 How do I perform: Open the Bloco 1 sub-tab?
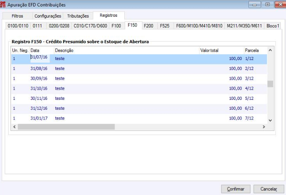pyautogui.click(x=273, y=26)
